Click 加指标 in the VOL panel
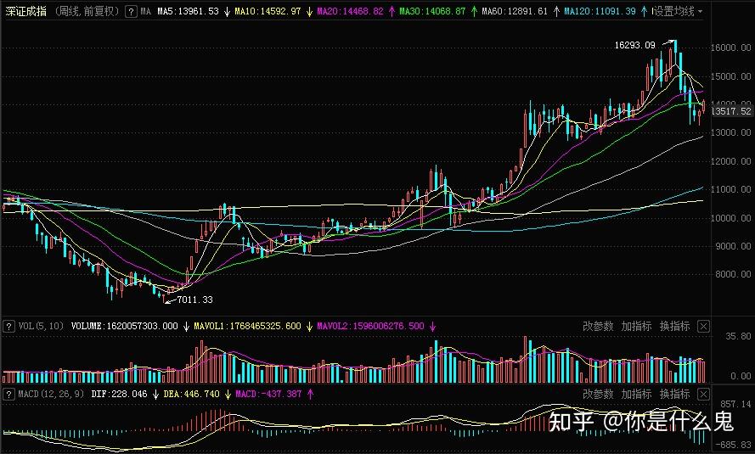The width and height of the screenshot is (755, 454). [637, 327]
